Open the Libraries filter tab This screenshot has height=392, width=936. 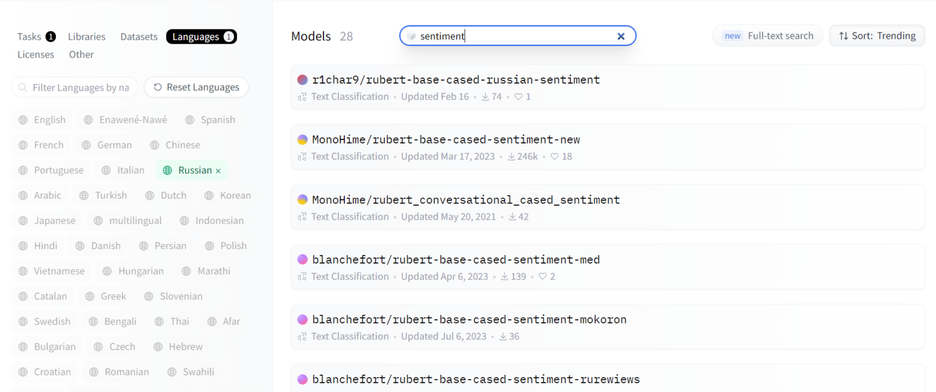click(x=87, y=37)
